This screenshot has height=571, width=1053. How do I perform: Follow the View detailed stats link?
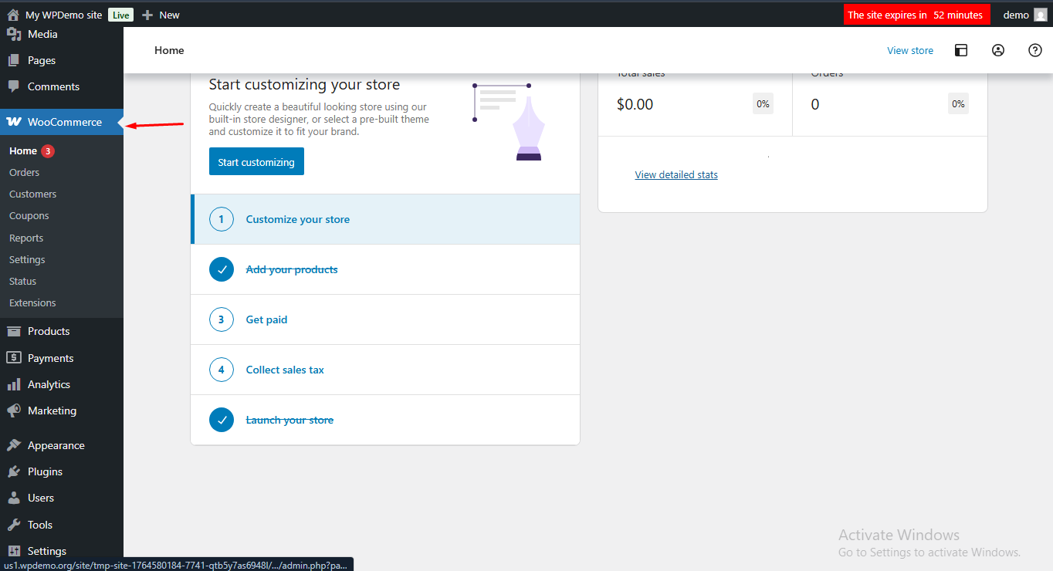[x=676, y=175]
